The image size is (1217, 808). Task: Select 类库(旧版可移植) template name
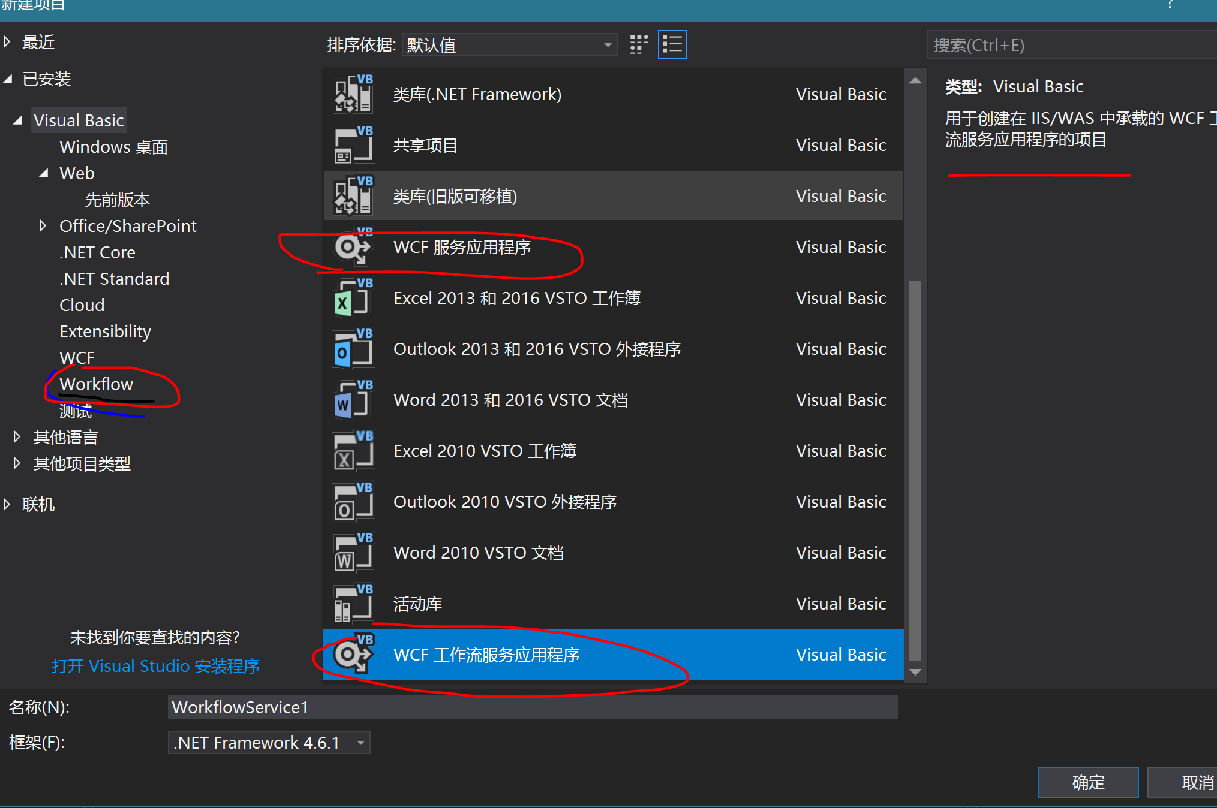point(455,196)
